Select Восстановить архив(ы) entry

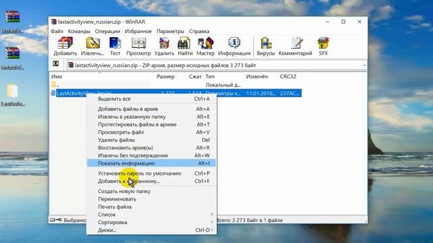pyautogui.click(x=152, y=147)
